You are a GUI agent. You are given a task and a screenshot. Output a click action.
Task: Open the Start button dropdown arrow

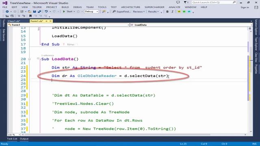[x=74, y=12]
